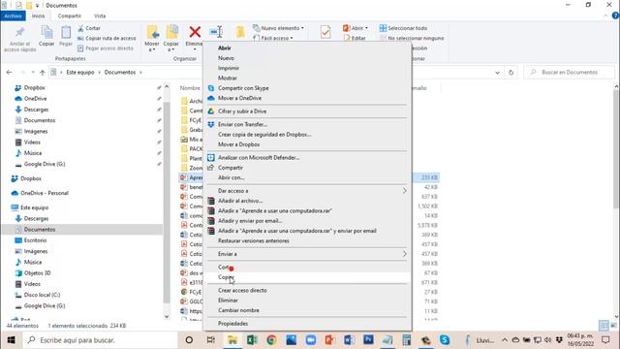Select Escritorio under Este equipo
This screenshot has width=620, height=349.
[x=35, y=240]
